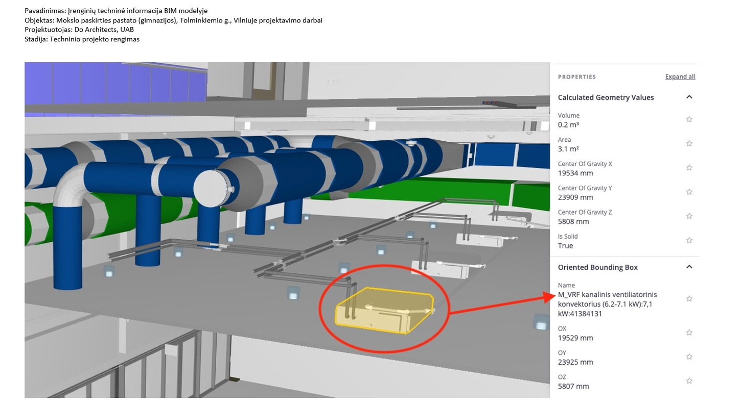742x408 pixels.
Task: Click the star beside the OX value
Action: (x=689, y=333)
